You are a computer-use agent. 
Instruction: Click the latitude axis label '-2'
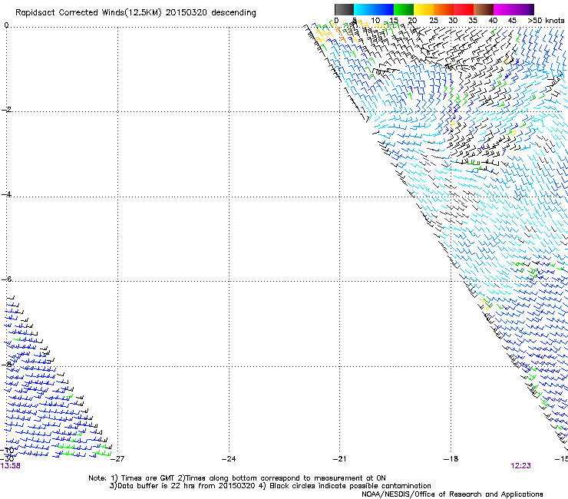[6, 110]
